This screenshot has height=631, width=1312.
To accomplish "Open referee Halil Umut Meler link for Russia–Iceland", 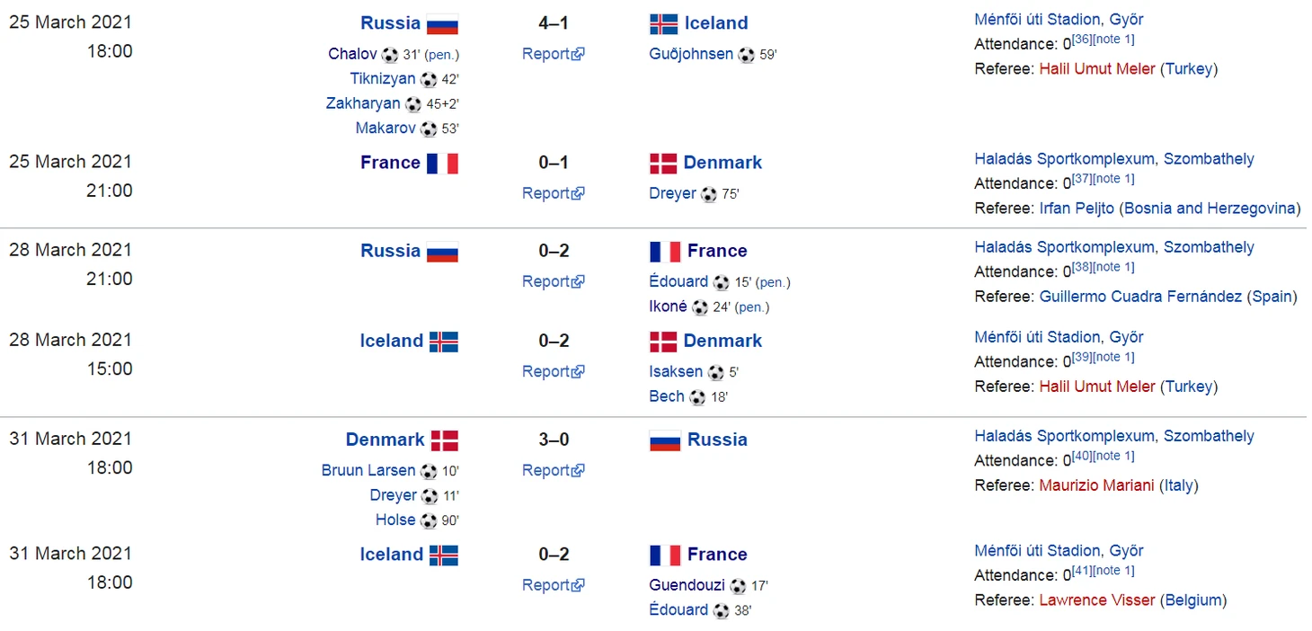I will tap(1097, 68).
